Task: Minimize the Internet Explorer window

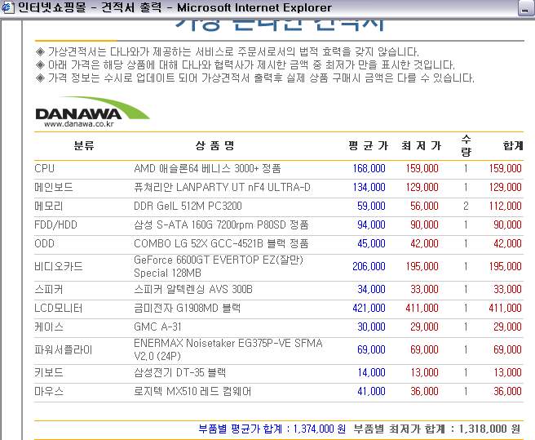Action: [x=526, y=8]
